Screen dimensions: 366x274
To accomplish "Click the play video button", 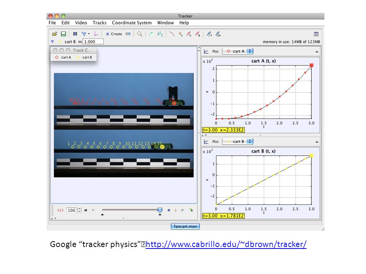I will point(94,210).
